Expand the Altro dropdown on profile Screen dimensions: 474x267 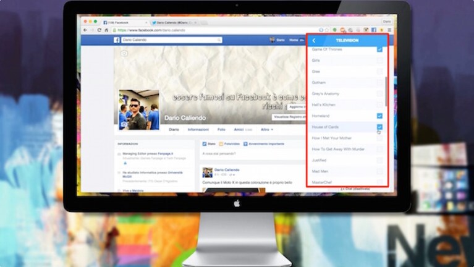click(267, 129)
